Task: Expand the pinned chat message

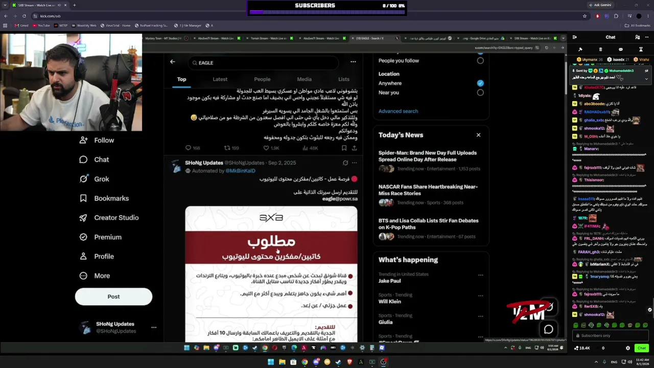Action: 646,79
